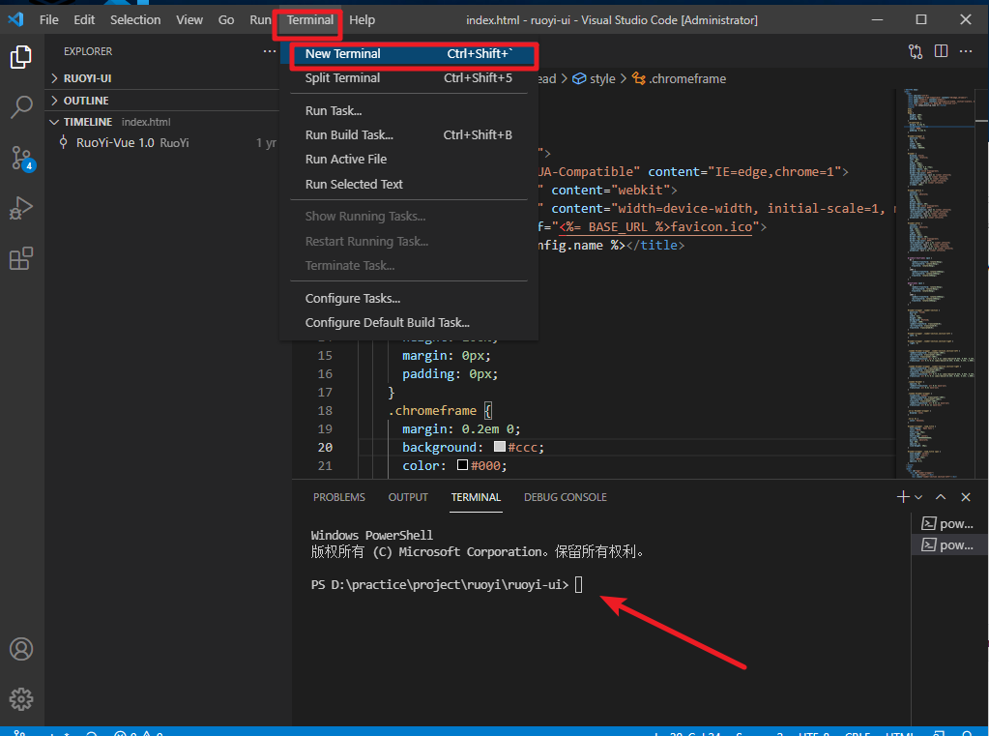989x736 pixels.
Task: Open the Help menu
Action: pos(362,19)
